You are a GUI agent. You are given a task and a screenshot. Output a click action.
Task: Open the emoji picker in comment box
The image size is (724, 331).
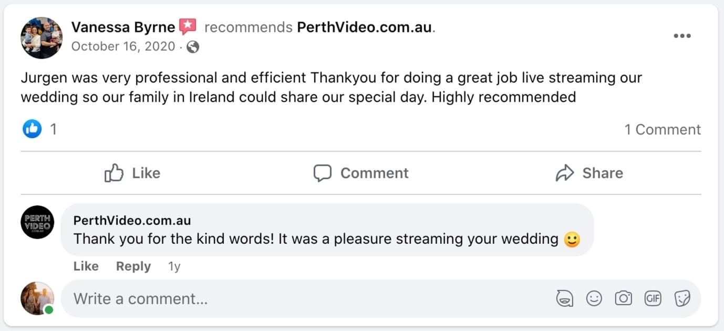pos(594,299)
